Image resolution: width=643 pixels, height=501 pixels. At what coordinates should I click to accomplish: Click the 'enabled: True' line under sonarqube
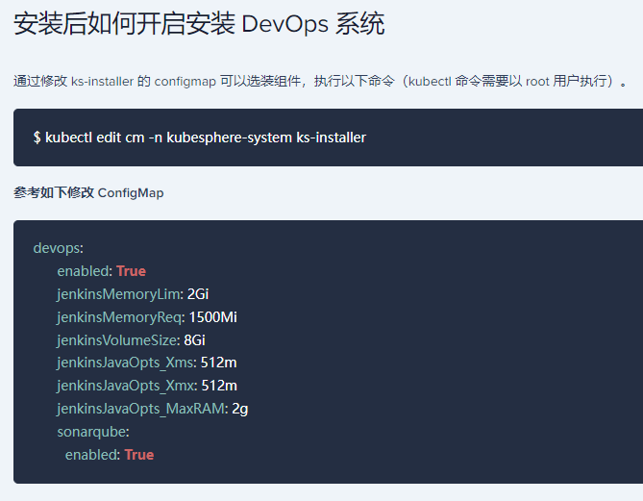[110, 455]
